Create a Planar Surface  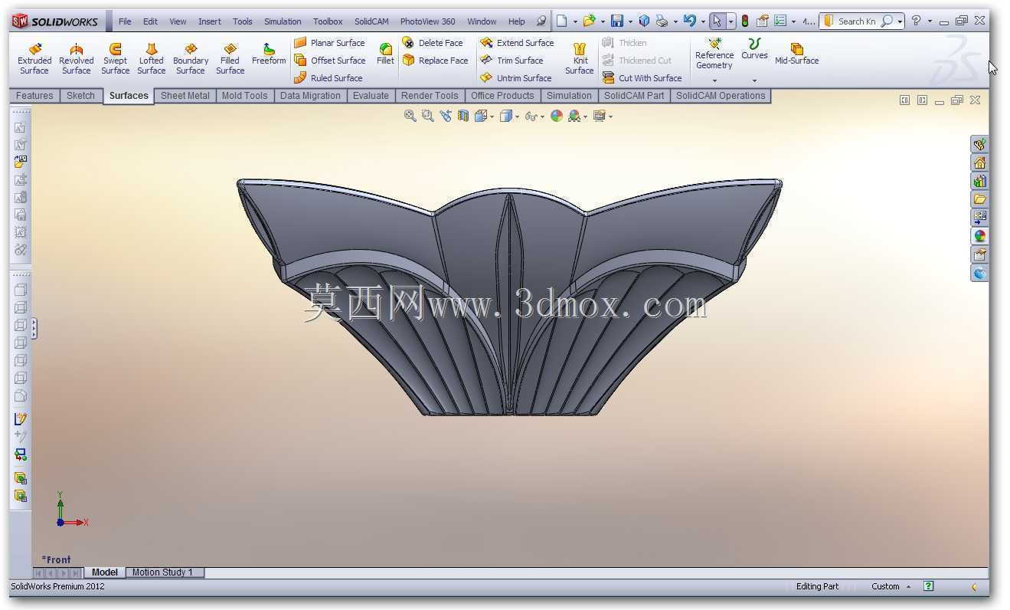(x=329, y=43)
